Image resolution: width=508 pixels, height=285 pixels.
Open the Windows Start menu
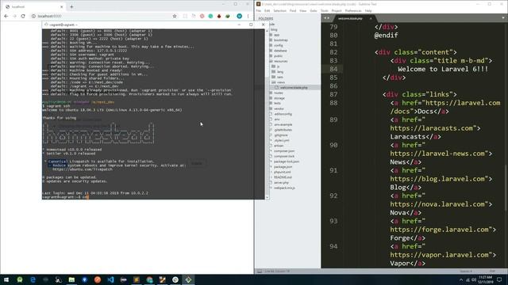pyautogui.click(x=6, y=279)
